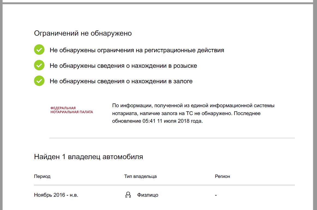Click green checkmark beside registration restrictions line

pyautogui.click(x=39, y=50)
